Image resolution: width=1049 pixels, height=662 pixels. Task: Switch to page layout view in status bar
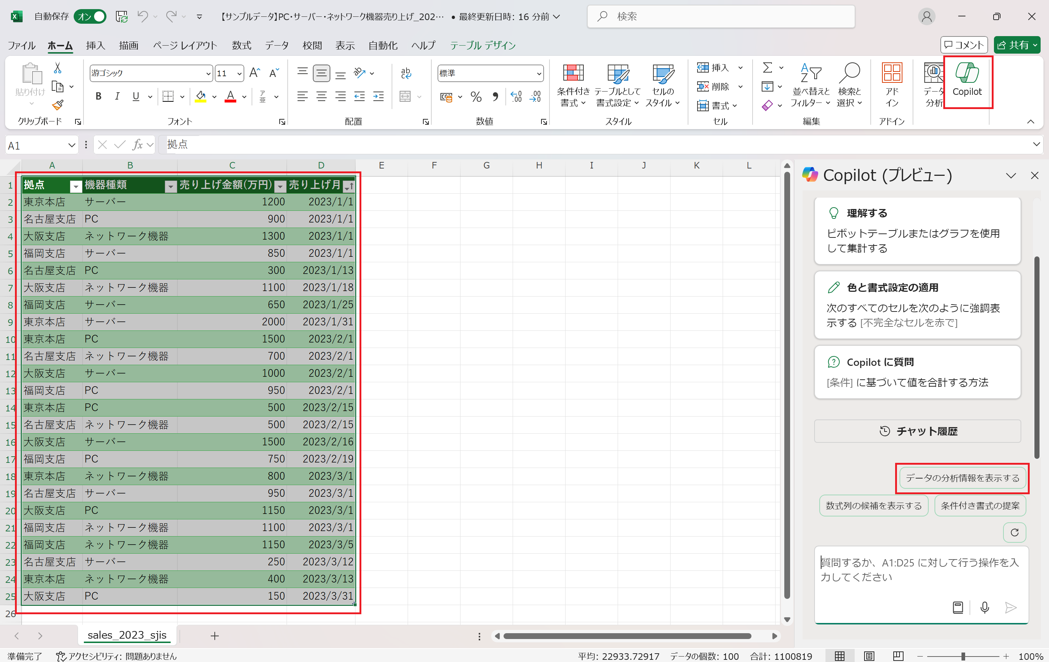pos(869,656)
